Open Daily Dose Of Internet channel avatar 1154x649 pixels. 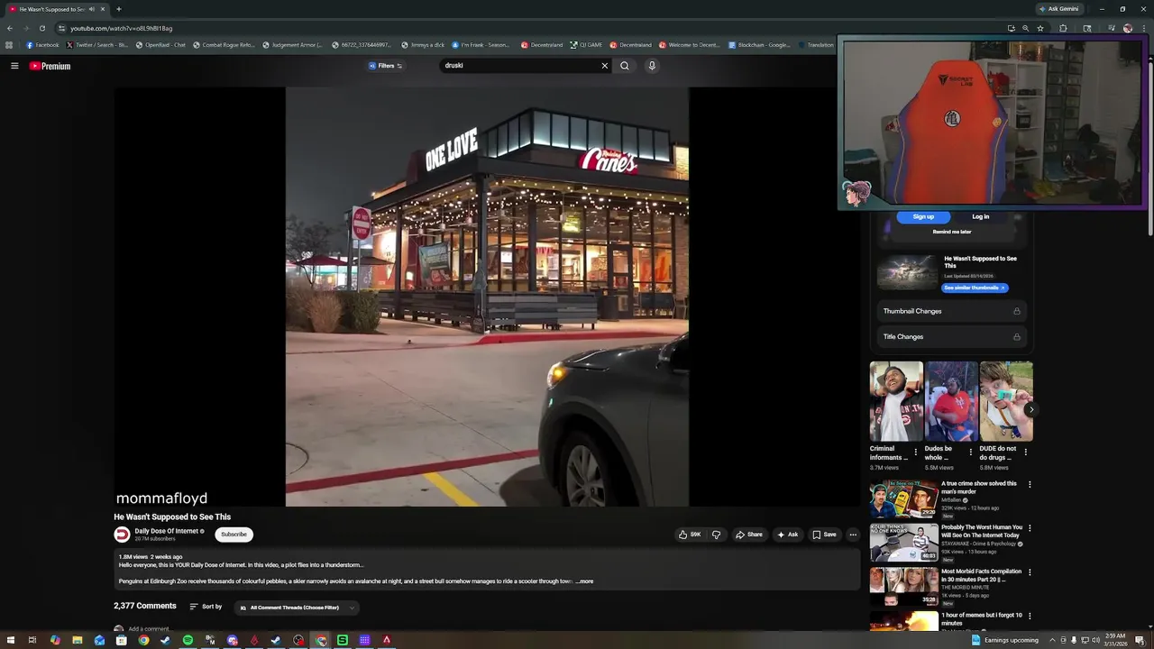tap(122, 535)
